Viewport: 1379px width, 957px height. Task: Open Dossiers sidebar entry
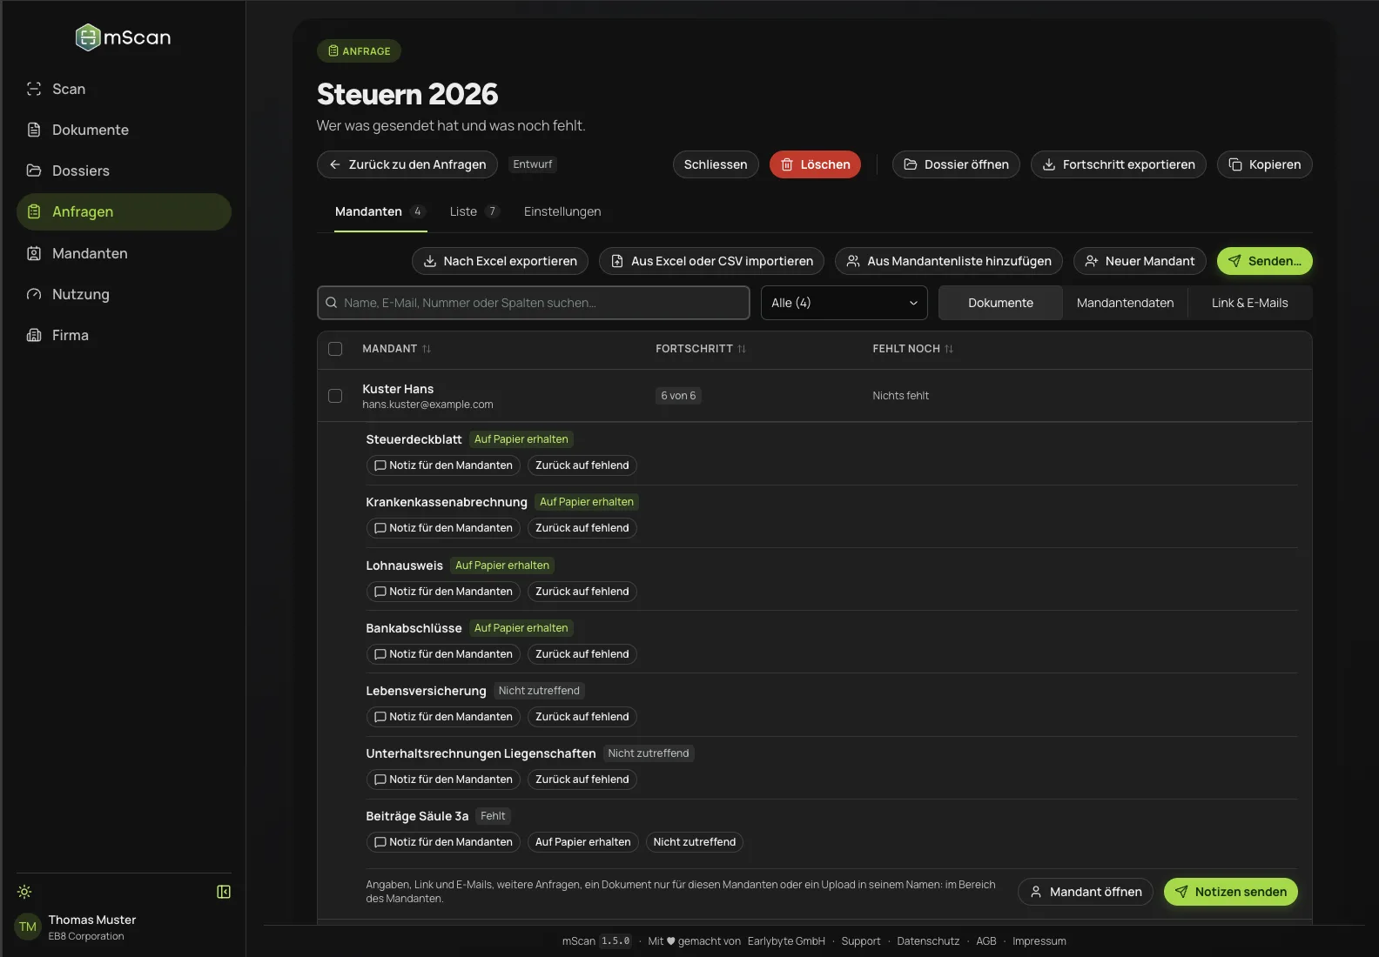pos(124,171)
